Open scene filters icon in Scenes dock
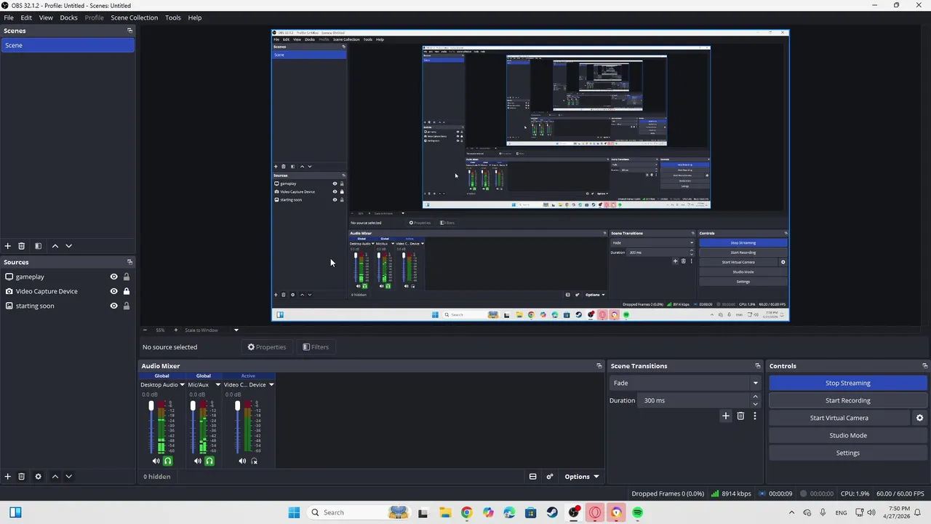The image size is (931, 524). click(38, 246)
